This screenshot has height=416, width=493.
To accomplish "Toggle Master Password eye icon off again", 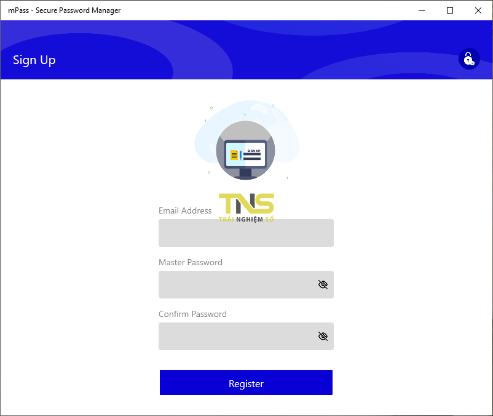I will click(323, 284).
